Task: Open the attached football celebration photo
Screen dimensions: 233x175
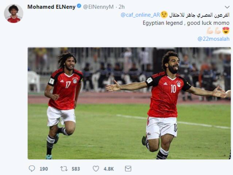Action: click(x=129, y=103)
